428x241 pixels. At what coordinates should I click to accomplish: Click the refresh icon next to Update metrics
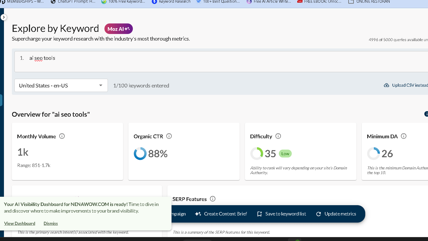318,214
